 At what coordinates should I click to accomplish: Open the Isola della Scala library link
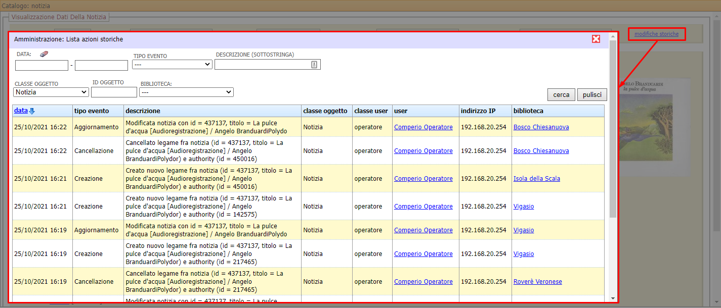tap(537, 178)
